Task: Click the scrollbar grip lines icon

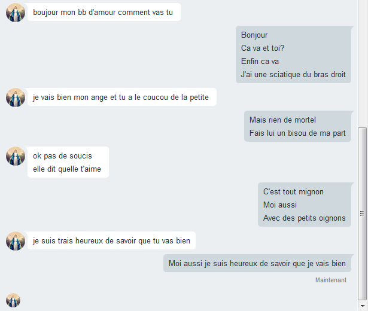Action: point(362,214)
